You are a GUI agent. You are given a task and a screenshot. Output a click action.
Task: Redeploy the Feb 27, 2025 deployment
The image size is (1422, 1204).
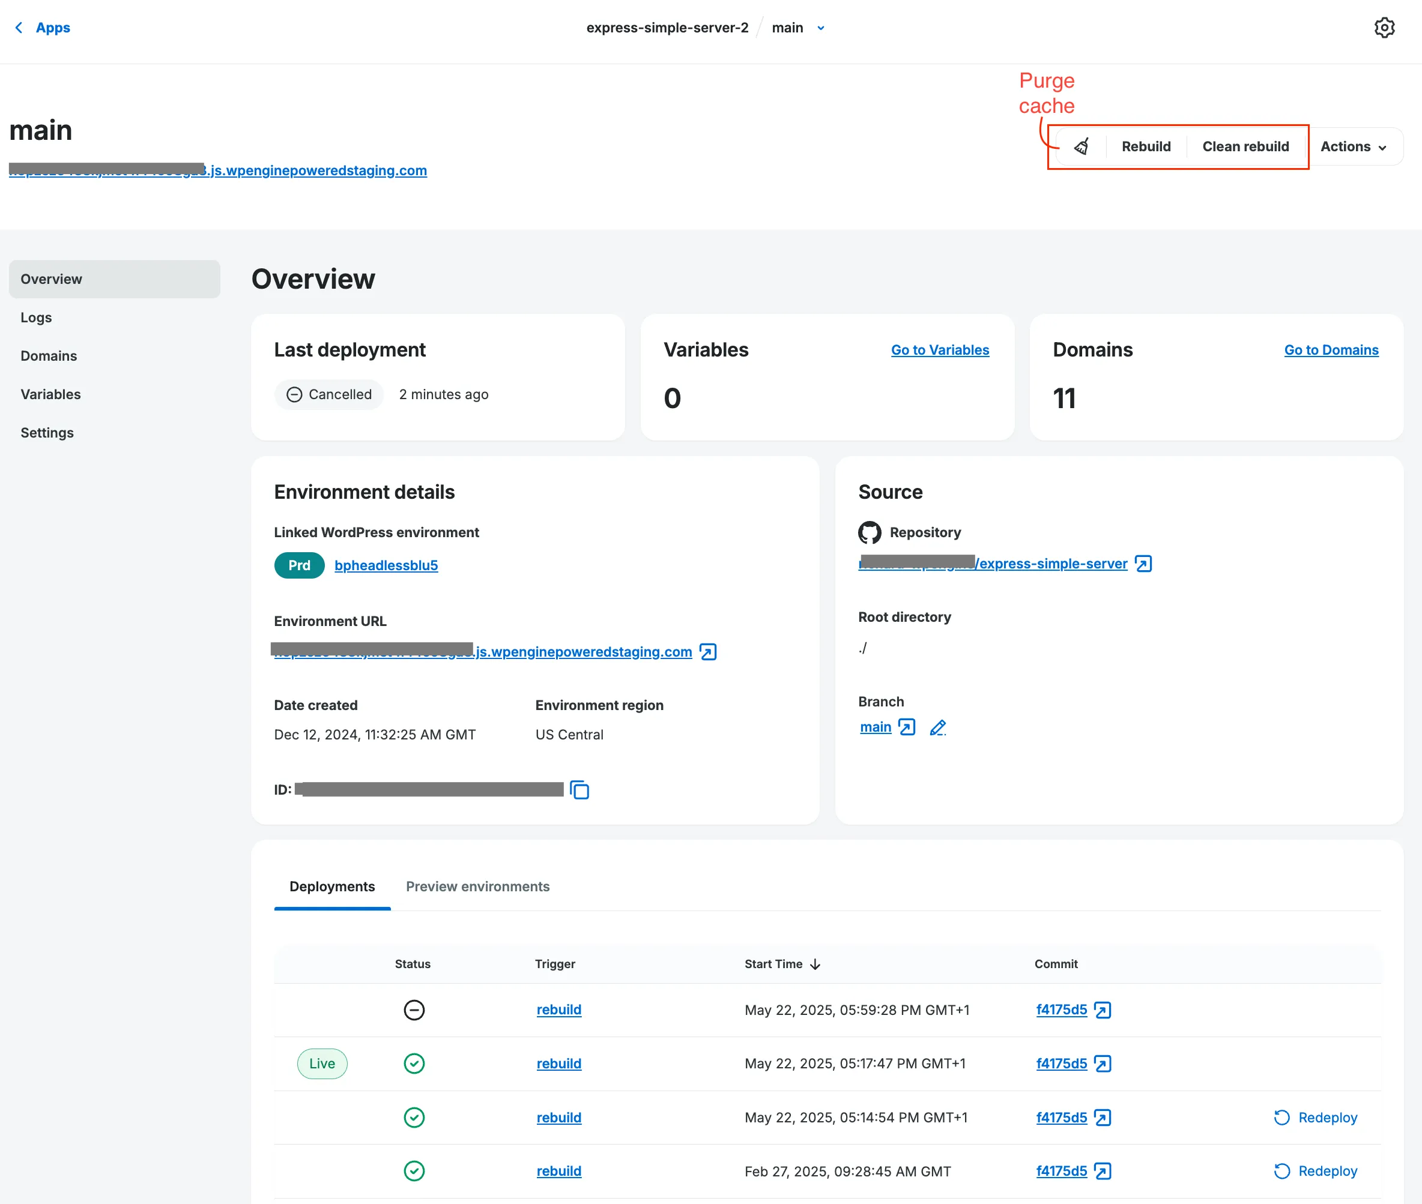tap(1315, 1171)
